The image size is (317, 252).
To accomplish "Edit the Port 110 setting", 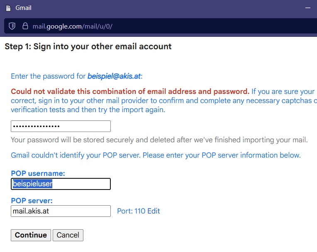I will pos(154,211).
